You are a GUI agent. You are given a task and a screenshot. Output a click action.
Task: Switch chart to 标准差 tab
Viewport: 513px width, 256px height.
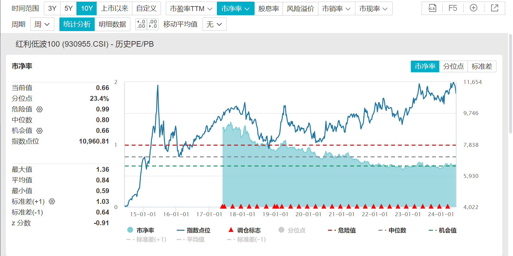[482, 66]
